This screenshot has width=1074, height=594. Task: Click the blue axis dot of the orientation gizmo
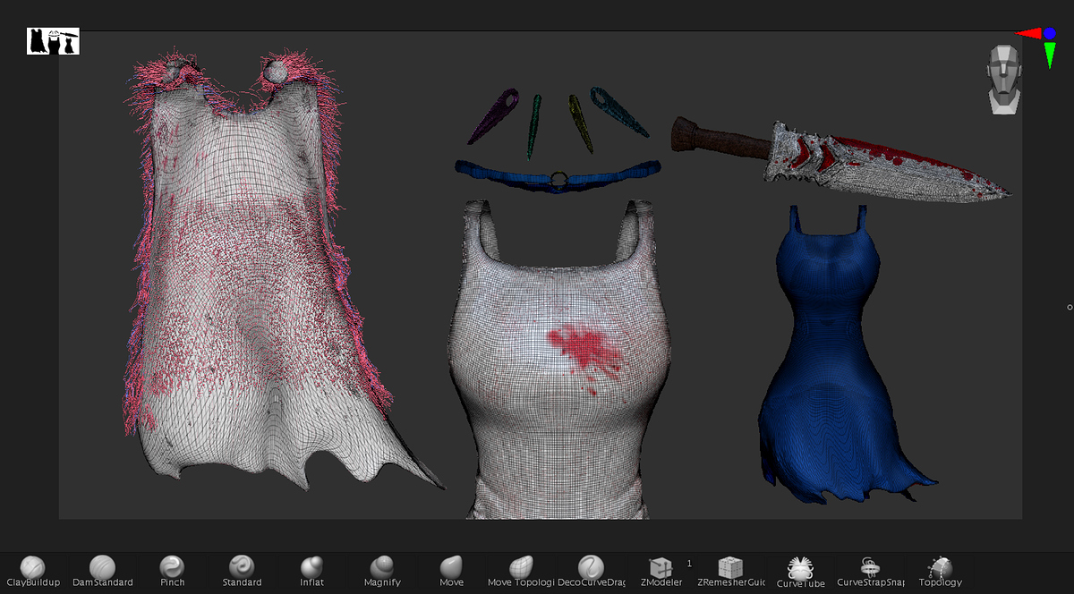click(1049, 34)
